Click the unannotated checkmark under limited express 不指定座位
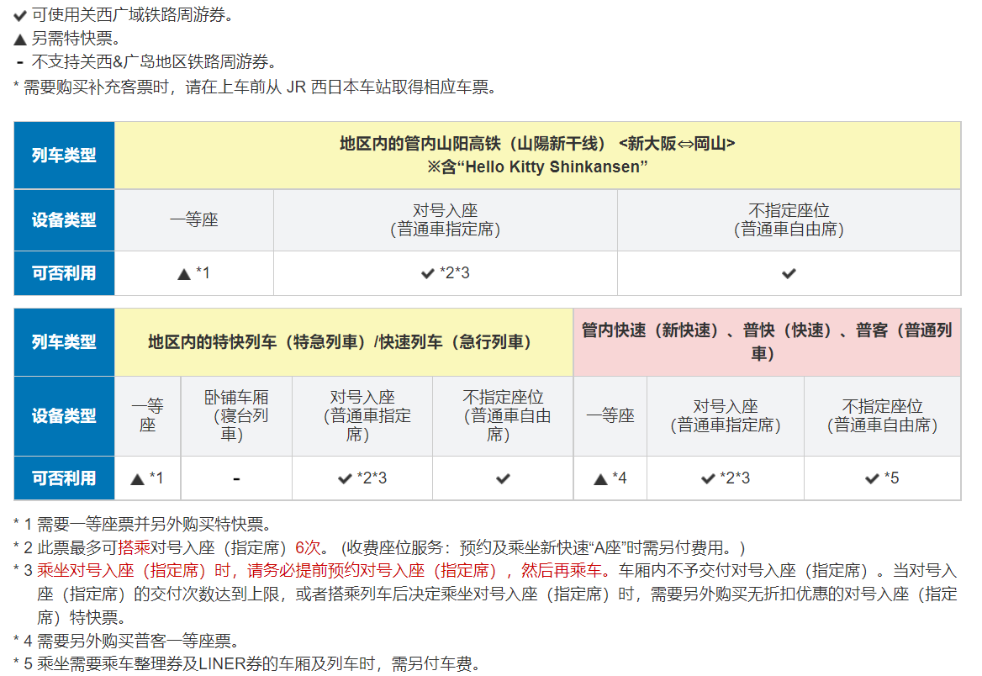 pyautogui.click(x=503, y=478)
